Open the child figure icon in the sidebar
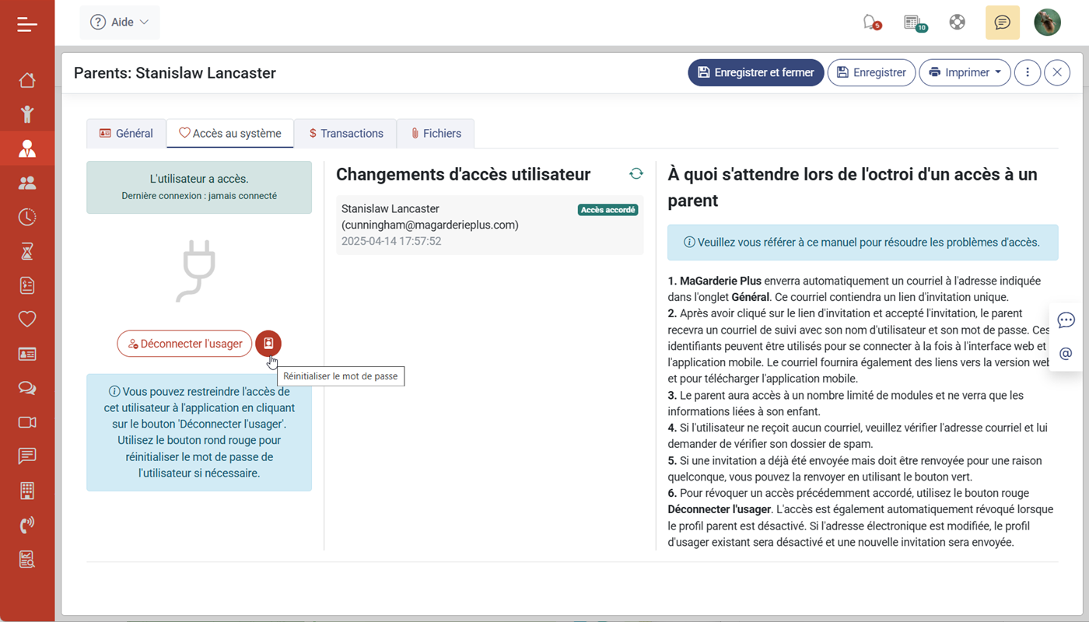This screenshot has height=622, width=1089. [27, 114]
